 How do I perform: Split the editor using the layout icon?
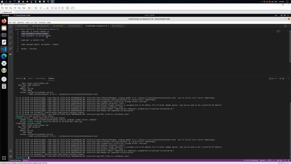pyautogui.click(x=286, y=26)
